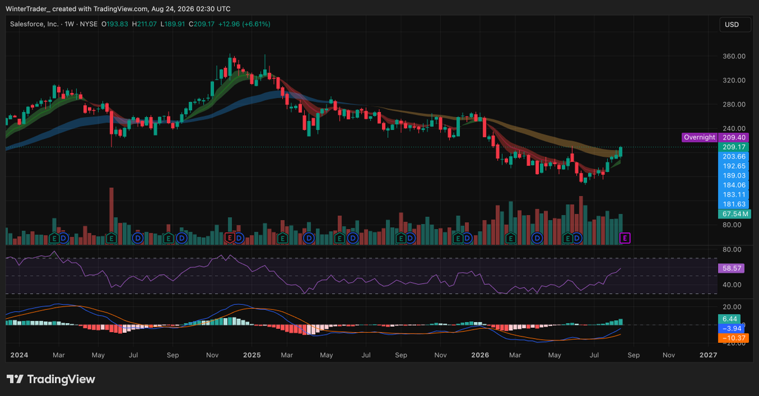Click the +12.96 (+6.61%) change value
The image size is (759, 396).
243,24
